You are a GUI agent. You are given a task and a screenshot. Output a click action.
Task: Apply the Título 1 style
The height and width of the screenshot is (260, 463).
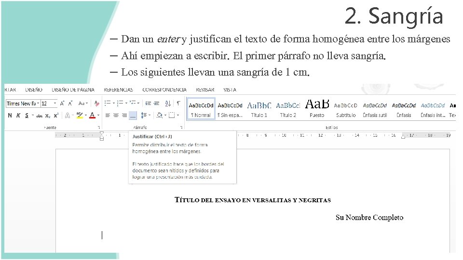point(259,109)
